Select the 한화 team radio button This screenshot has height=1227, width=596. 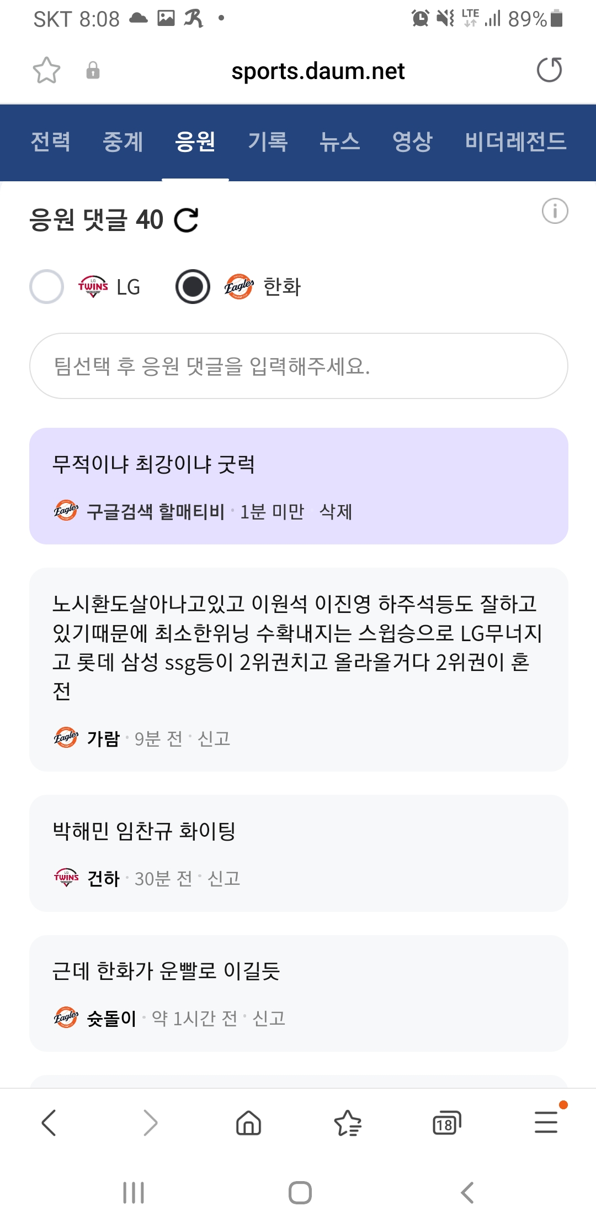pyautogui.click(x=193, y=287)
